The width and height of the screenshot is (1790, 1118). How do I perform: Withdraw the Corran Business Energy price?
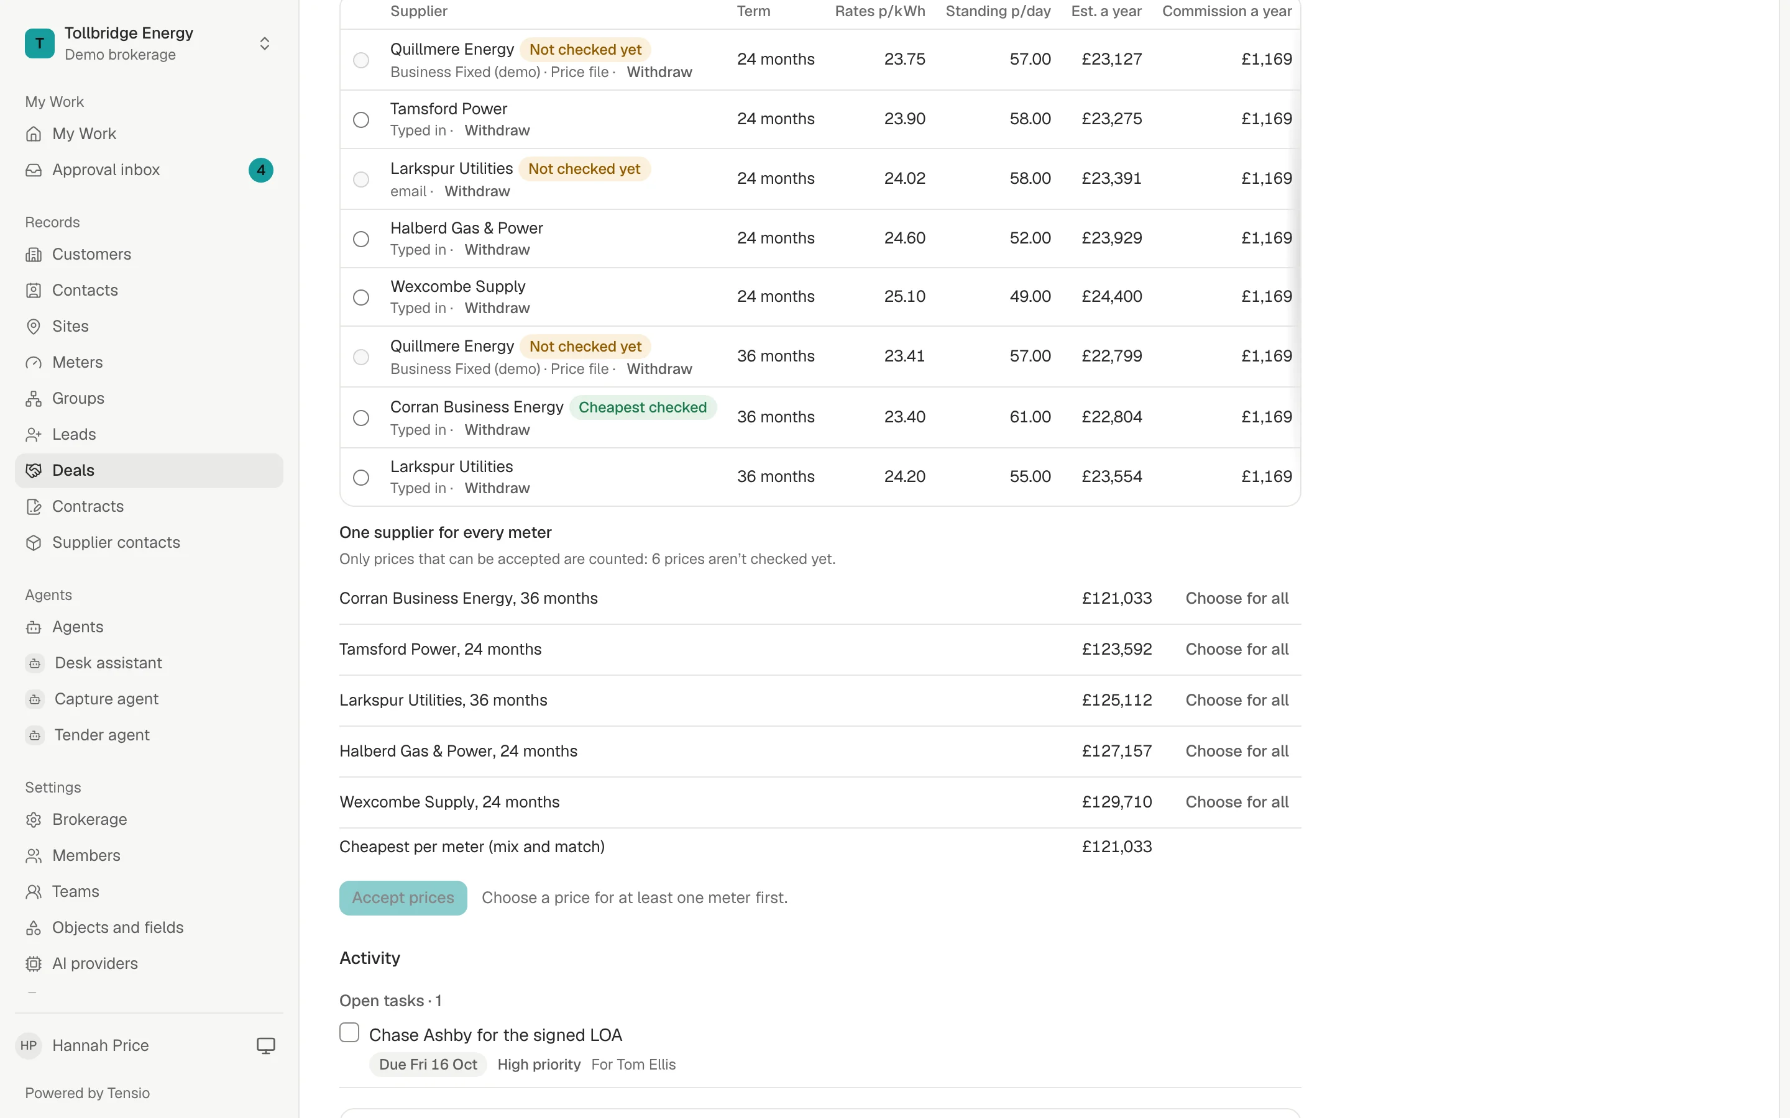(x=497, y=430)
